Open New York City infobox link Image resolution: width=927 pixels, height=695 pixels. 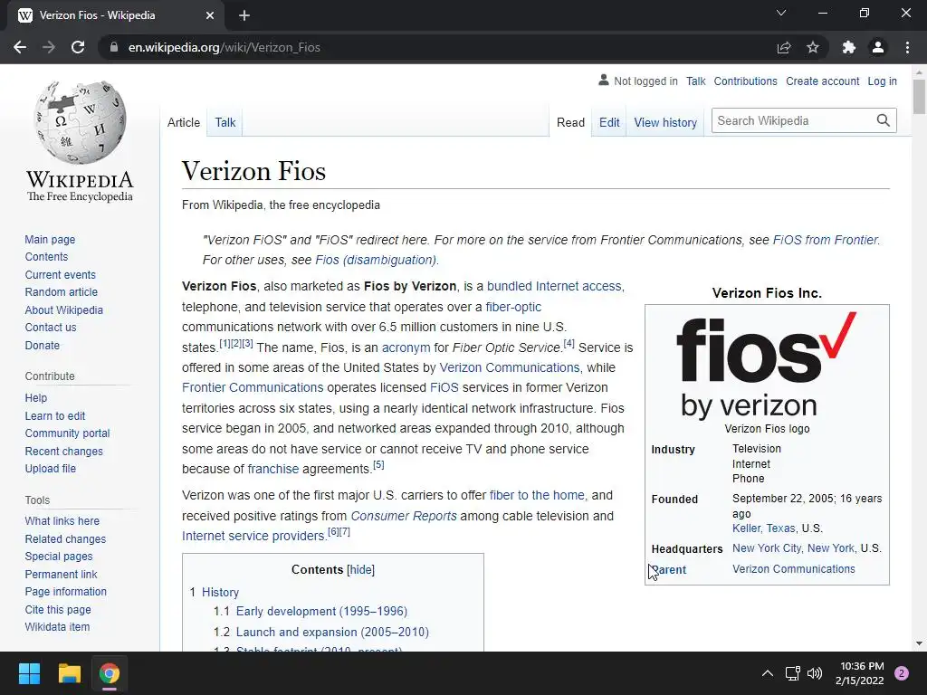pos(767,548)
